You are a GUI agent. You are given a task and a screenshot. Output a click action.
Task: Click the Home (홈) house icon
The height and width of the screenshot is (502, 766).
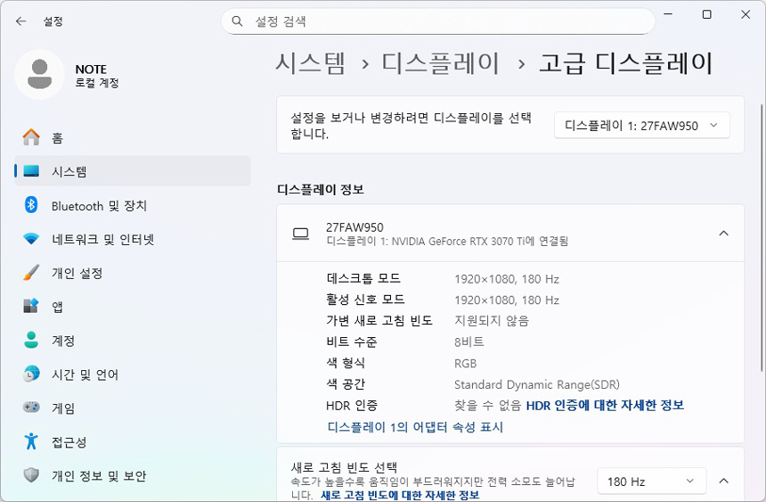point(31,137)
